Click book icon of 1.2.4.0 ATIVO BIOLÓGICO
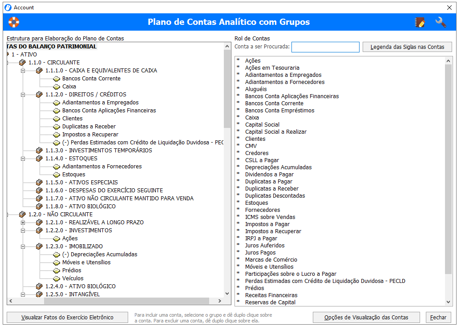Screen dimensions: 461x330 coord(40,286)
